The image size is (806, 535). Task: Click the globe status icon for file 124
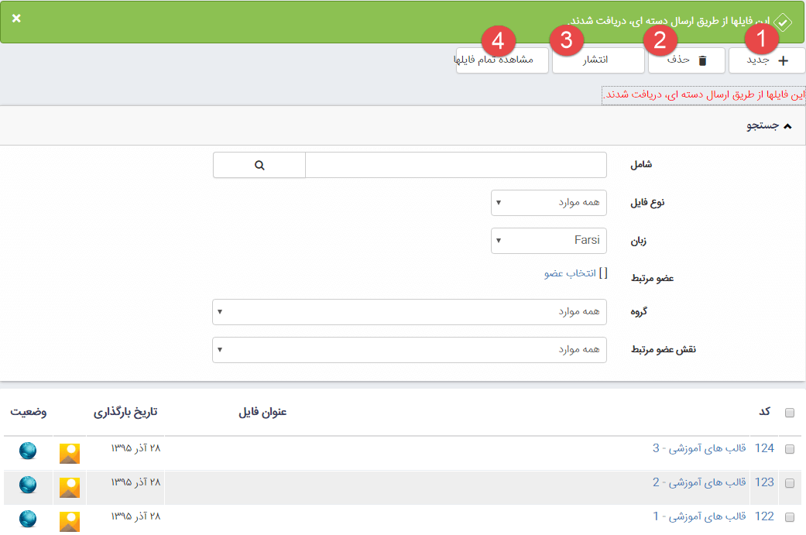[x=28, y=451]
